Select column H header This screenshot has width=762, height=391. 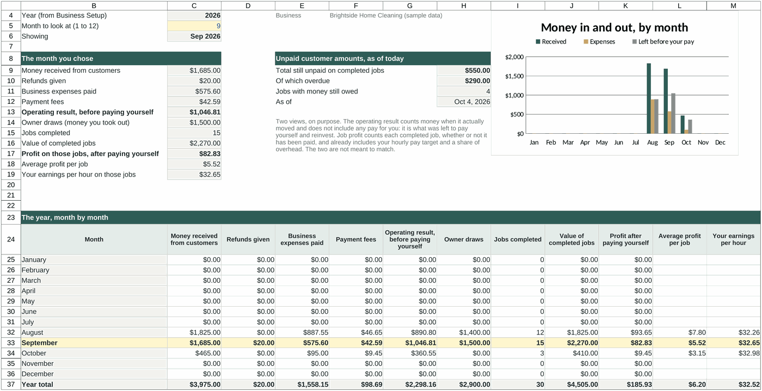(x=464, y=5)
